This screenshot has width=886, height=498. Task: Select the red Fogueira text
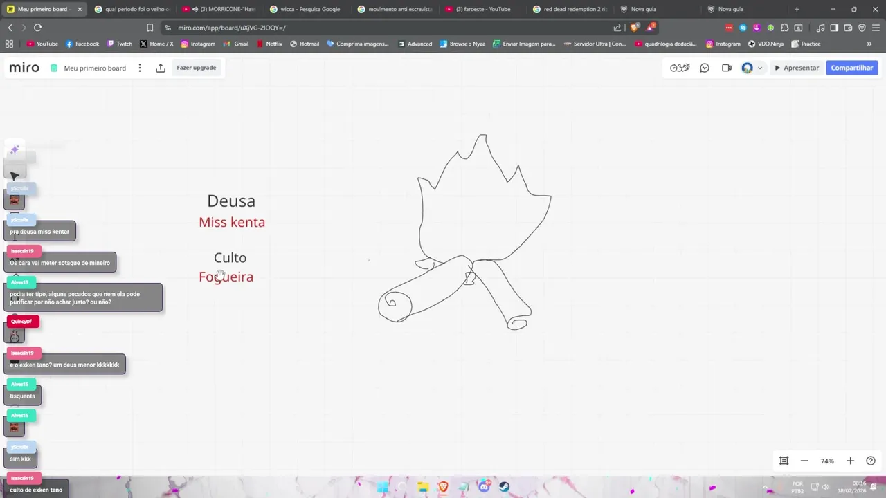[x=226, y=277]
